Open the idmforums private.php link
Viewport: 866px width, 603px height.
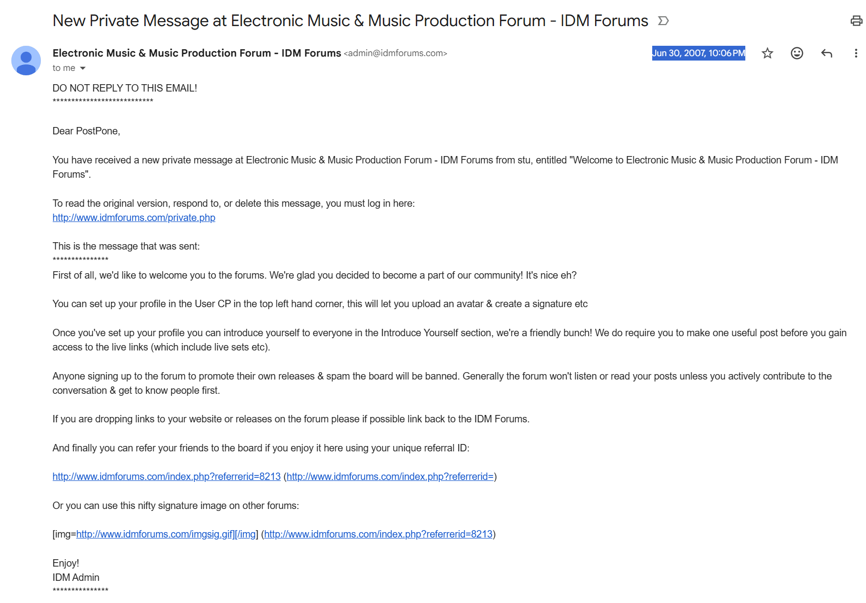point(133,218)
